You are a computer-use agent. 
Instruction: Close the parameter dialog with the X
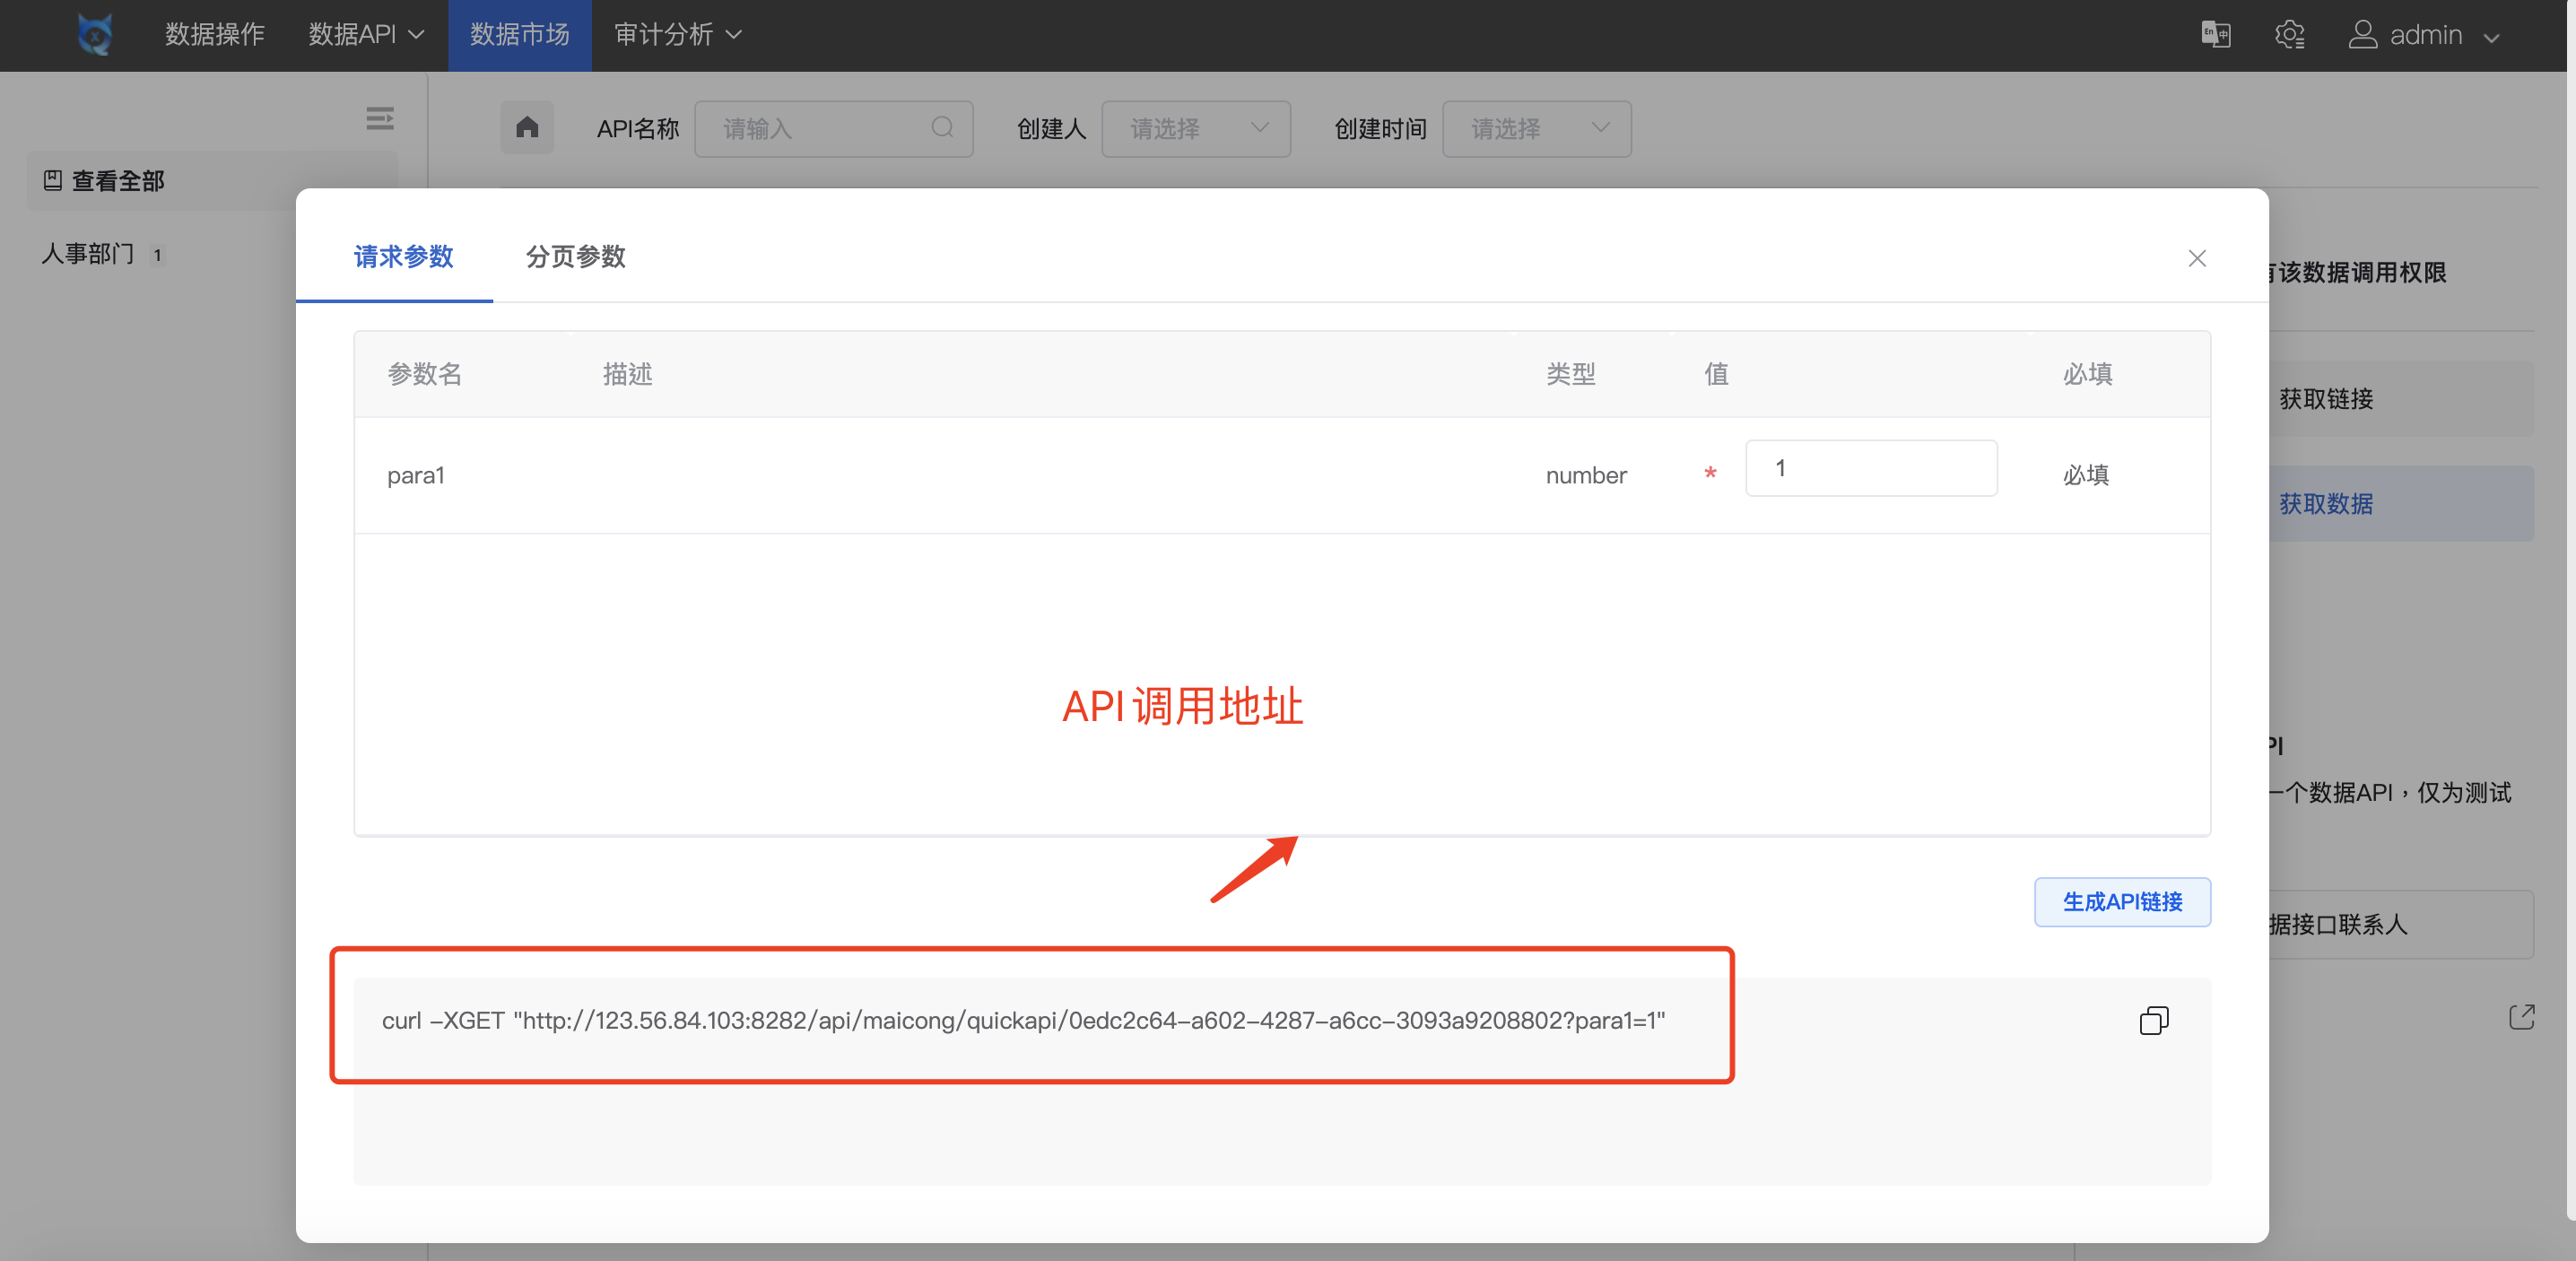pos(2197,258)
